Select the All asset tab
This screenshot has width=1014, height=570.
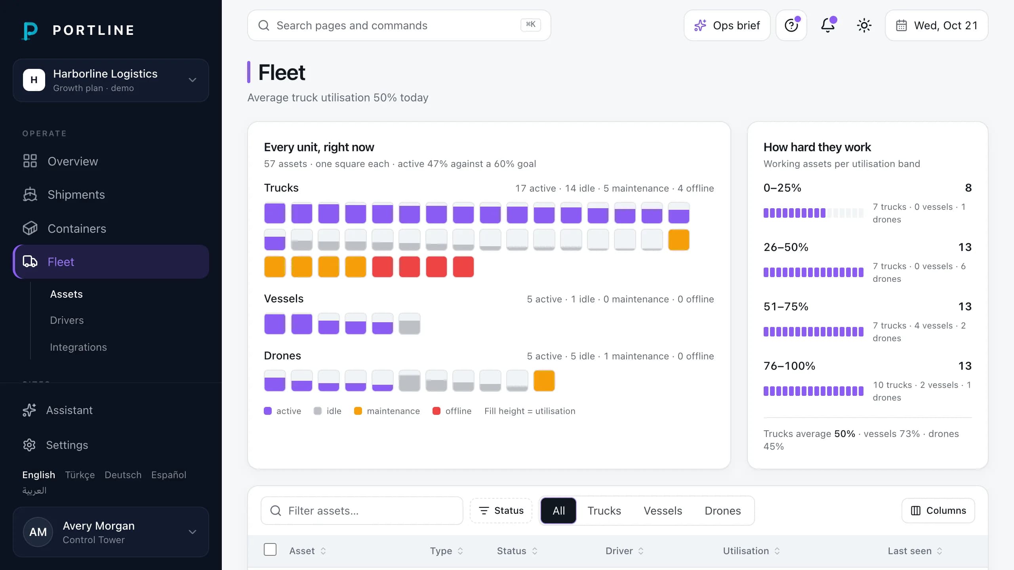(558, 511)
